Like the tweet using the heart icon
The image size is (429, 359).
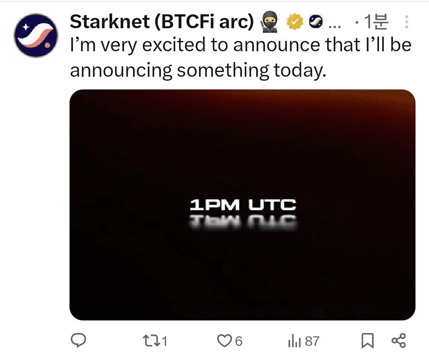click(225, 340)
